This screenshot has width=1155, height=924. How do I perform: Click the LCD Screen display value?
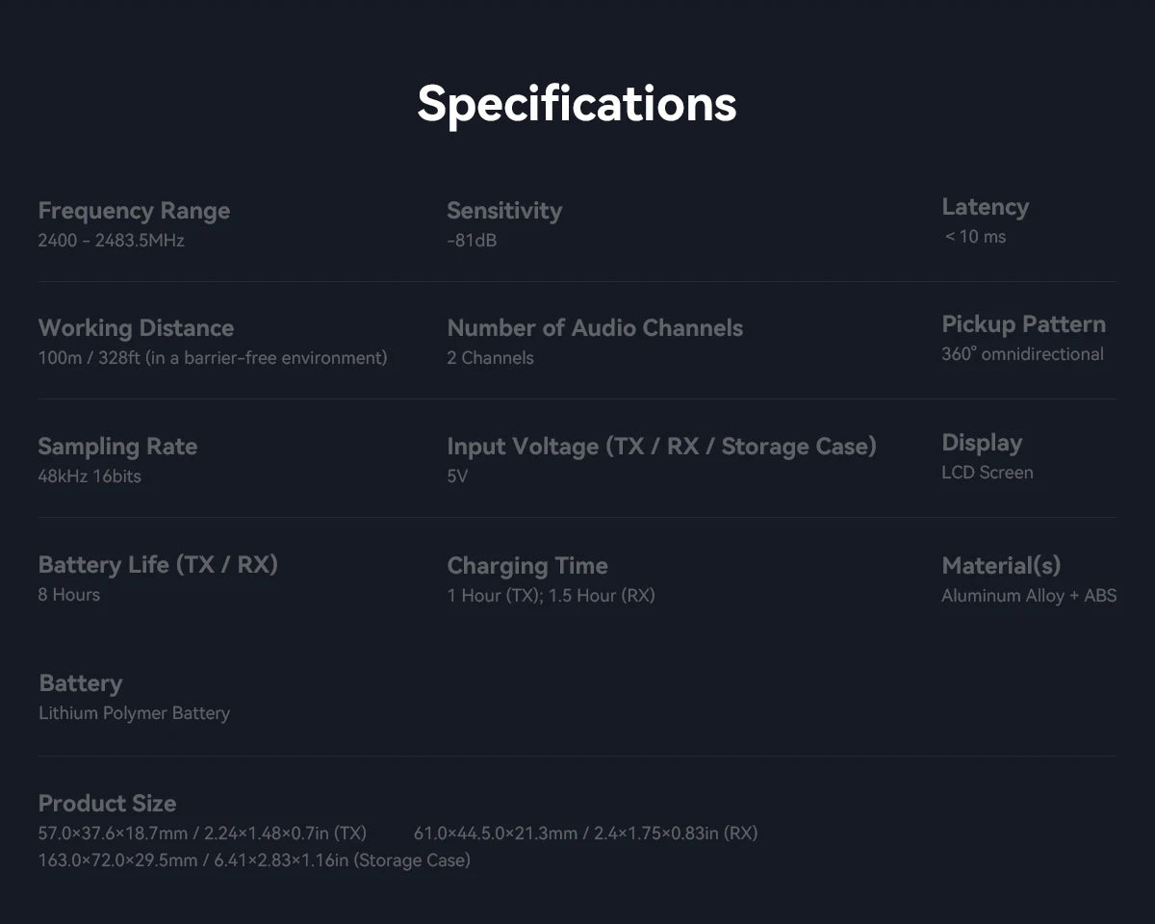987,473
